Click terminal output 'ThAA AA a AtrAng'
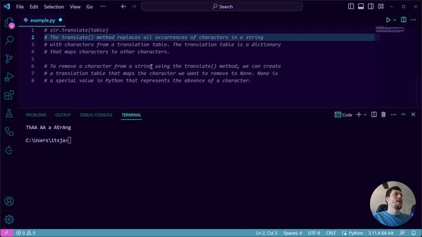The width and height of the screenshot is (422, 237). click(x=48, y=127)
